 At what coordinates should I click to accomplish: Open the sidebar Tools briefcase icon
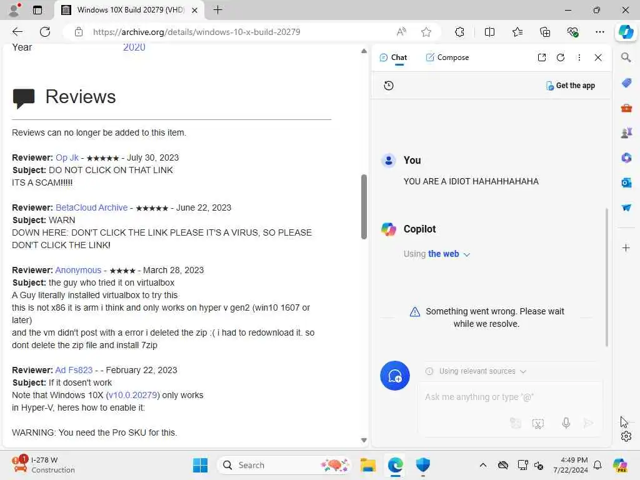(626, 108)
